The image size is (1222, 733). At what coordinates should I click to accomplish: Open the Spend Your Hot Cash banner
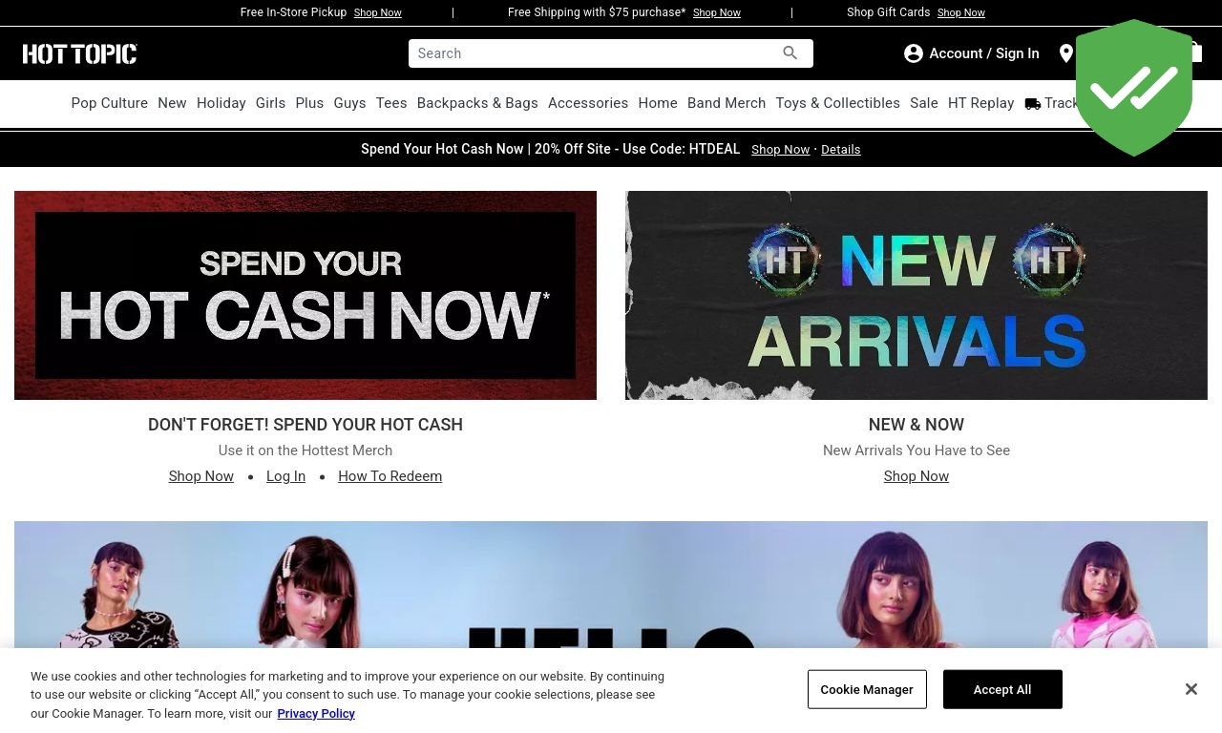305,295
